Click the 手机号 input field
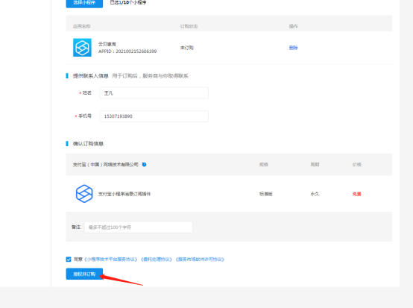Viewport: 413px width, 308px height. point(154,116)
